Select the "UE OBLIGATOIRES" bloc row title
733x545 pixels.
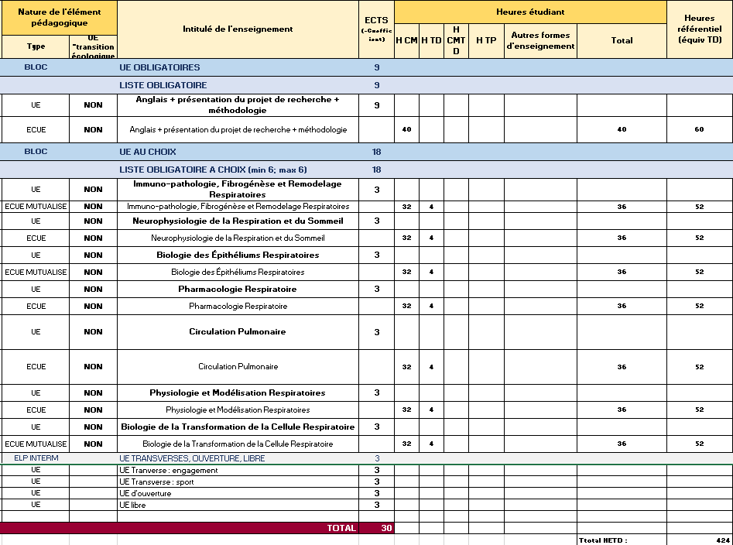(x=159, y=67)
